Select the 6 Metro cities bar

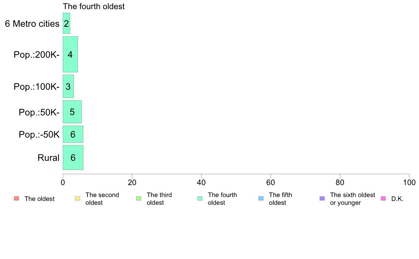(66, 24)
